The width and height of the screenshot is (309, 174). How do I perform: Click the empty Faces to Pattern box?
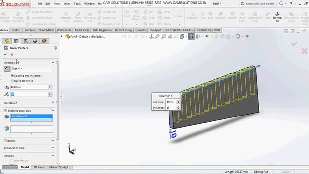point(31,129)
